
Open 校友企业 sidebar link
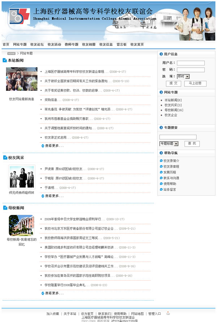pyautogui.click(x=171, y=115)
